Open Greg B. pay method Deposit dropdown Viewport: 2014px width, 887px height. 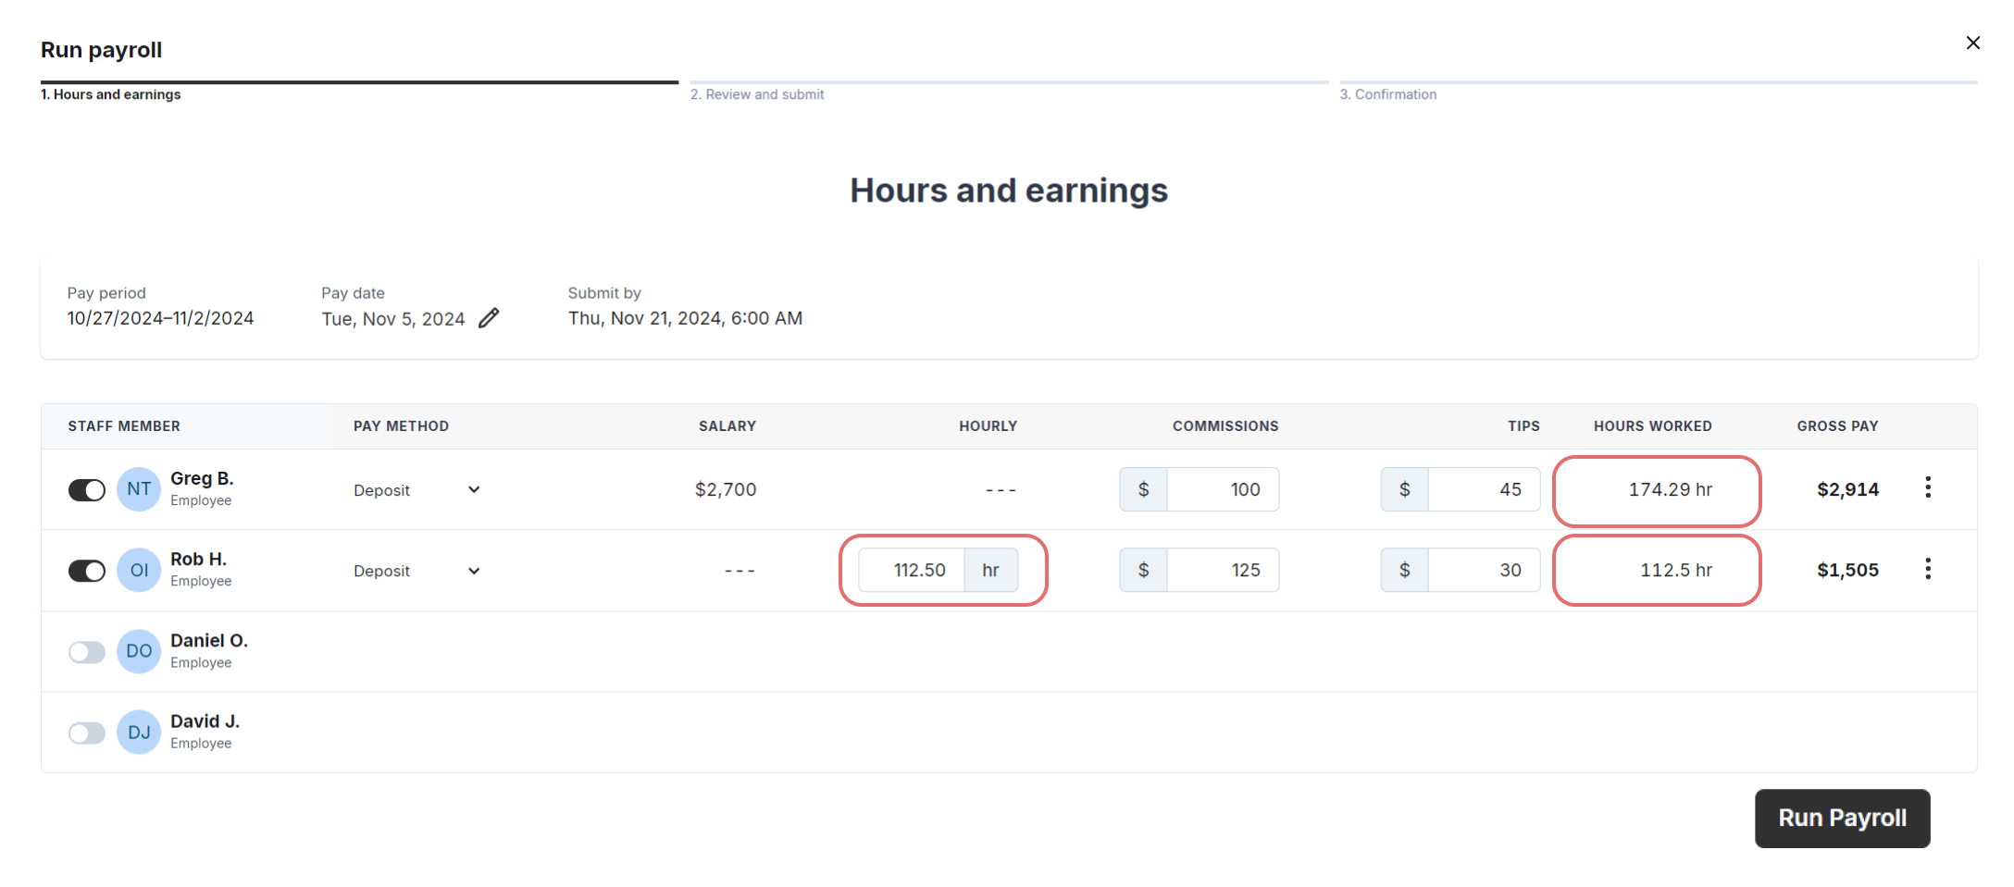(x=416, y=490)
